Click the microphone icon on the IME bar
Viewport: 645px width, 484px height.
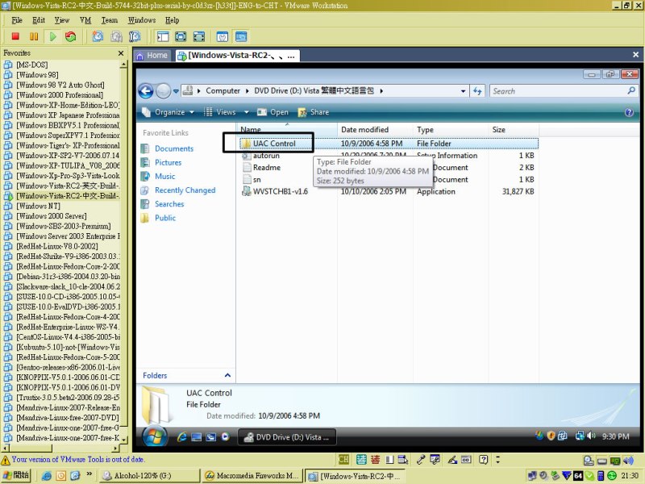coord(420,459)
